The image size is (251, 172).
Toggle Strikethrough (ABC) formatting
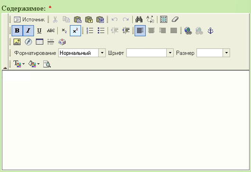tap(51, 31)
